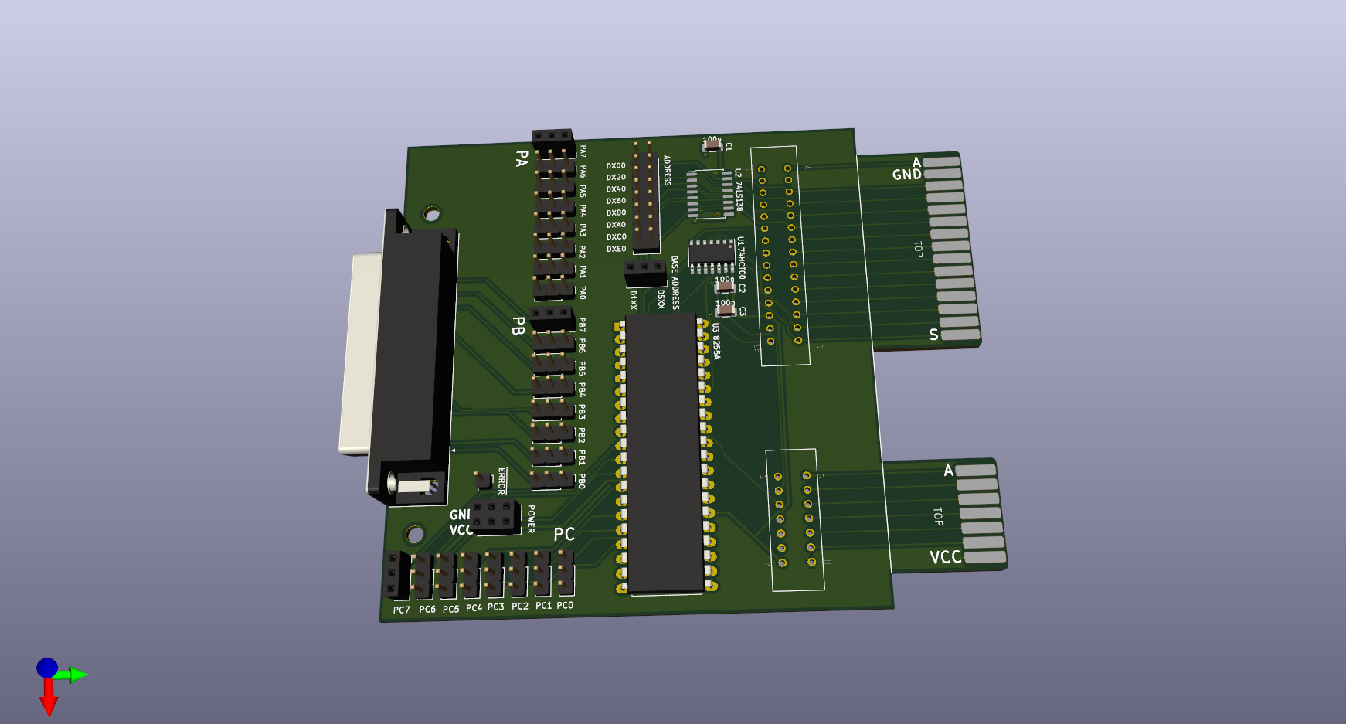
Task: Click the PC7 header socket
Action: (x=396, y=575)
